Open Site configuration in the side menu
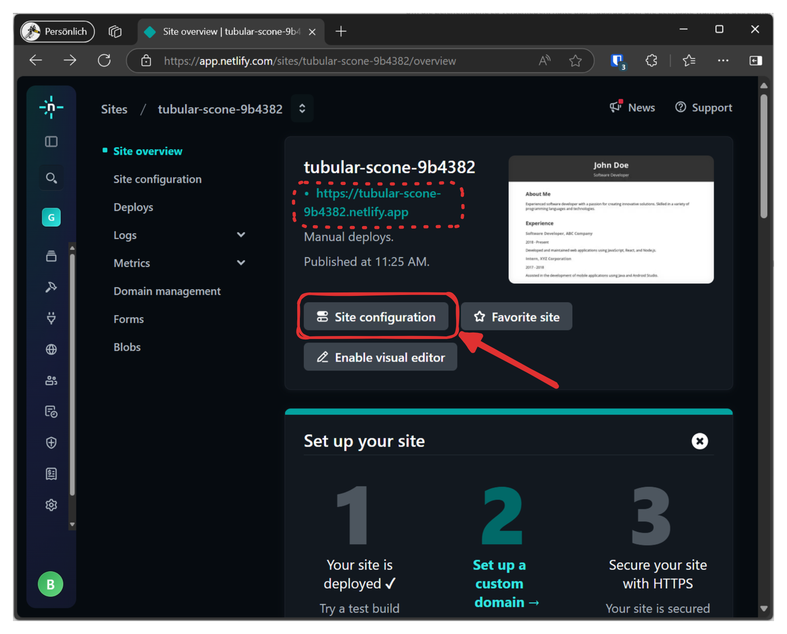 (x=157, y=179)
